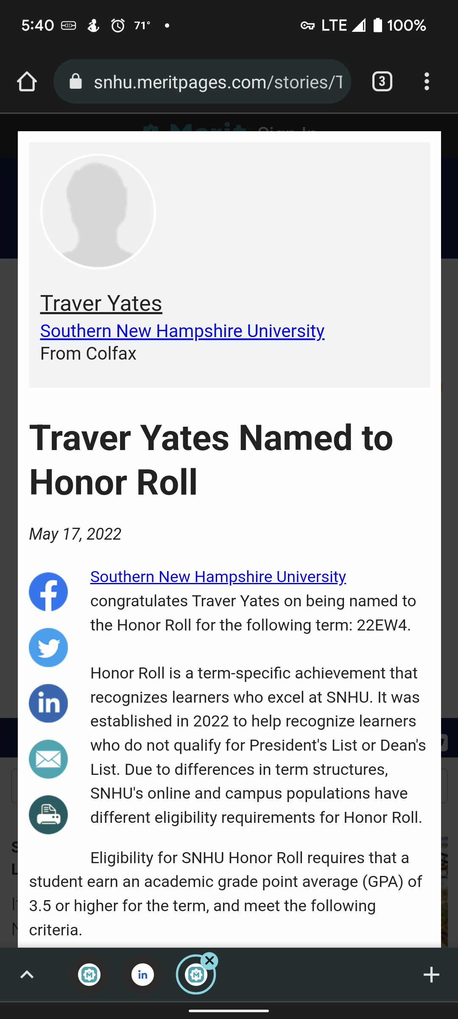The width and height of the screenshot is (458, 1019).
Task: Add new tab to group
Action: click(x=431, y=975)
